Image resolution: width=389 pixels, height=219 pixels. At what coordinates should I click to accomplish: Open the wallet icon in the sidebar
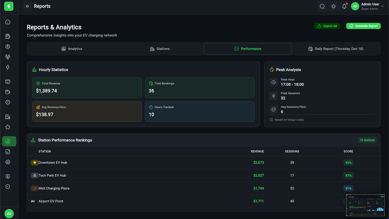click(8, 92)
